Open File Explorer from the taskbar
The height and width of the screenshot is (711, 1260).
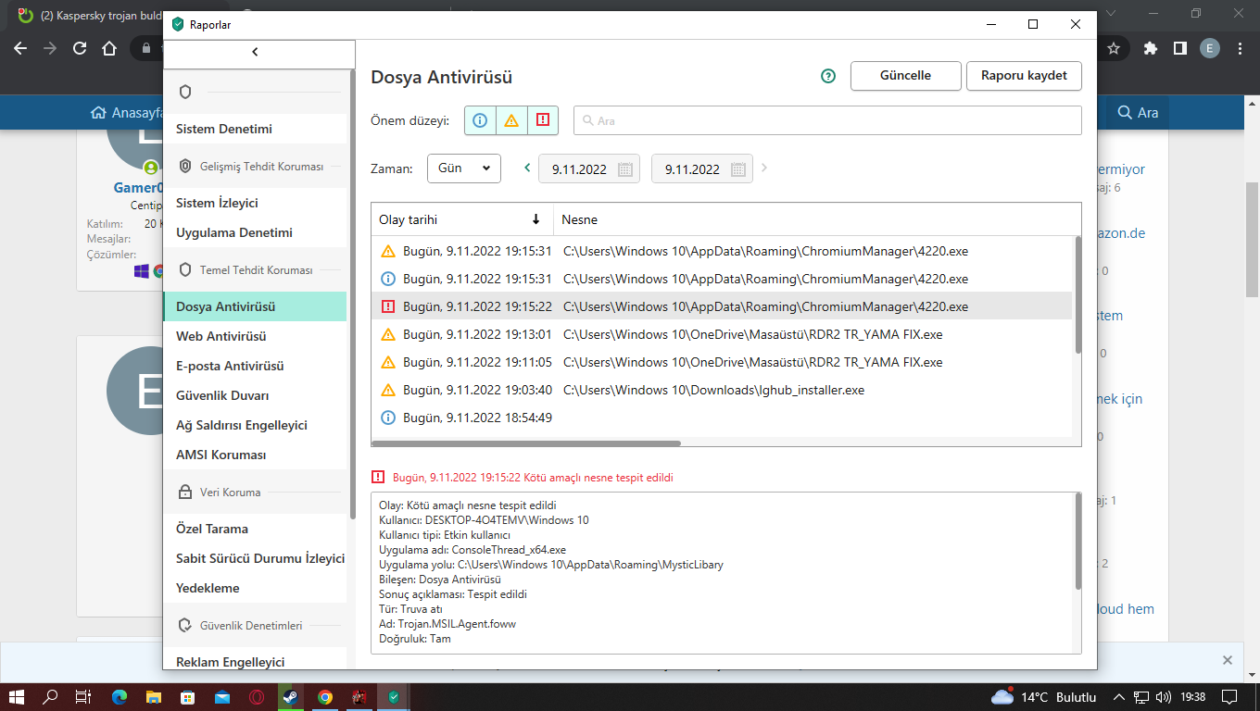click(x=153, y=697)
